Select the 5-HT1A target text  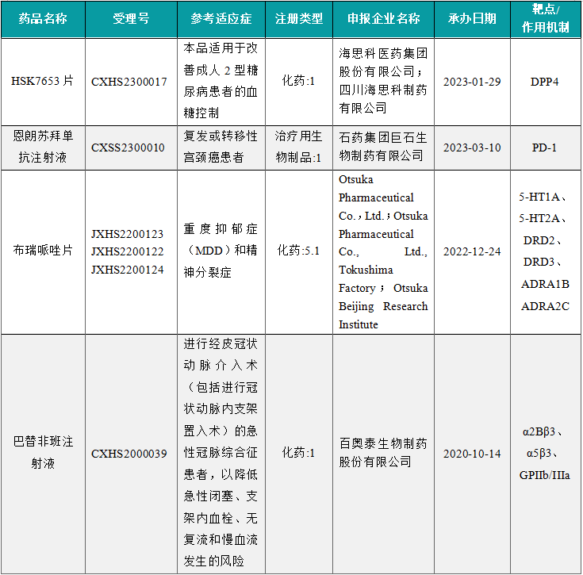(x=539, y=197)
